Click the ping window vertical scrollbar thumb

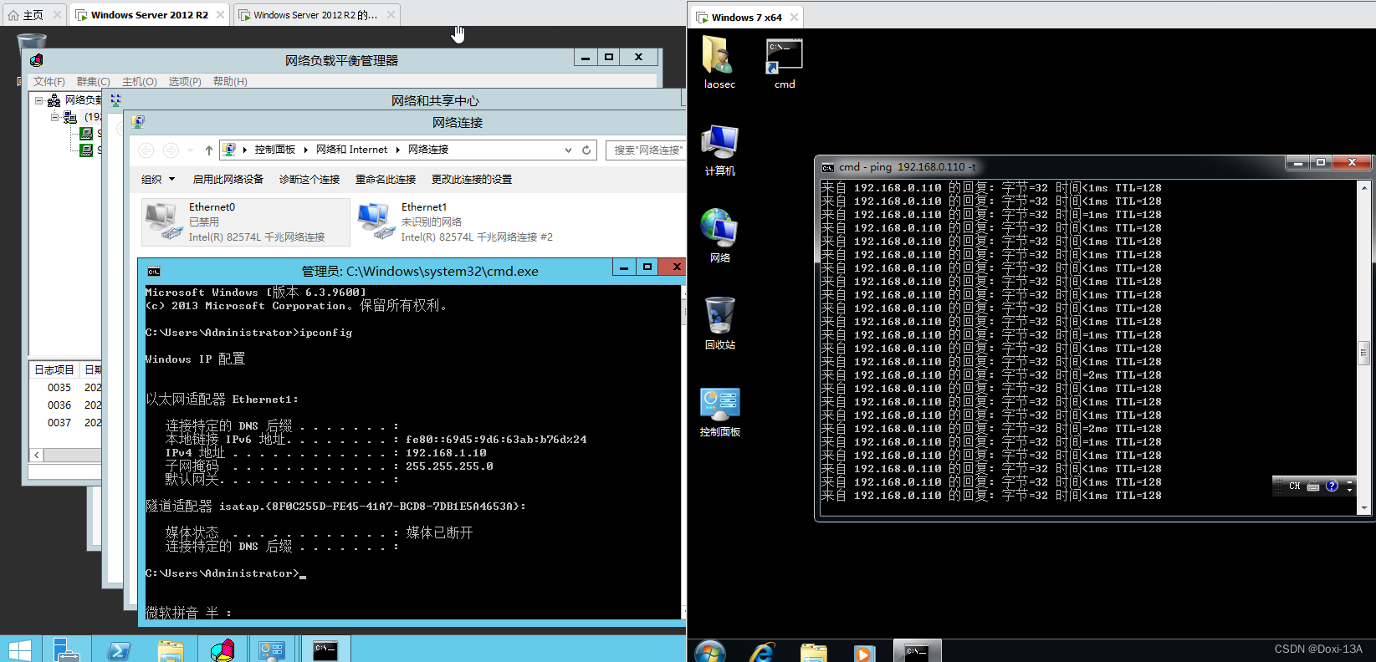click(x=1363, y=353)
